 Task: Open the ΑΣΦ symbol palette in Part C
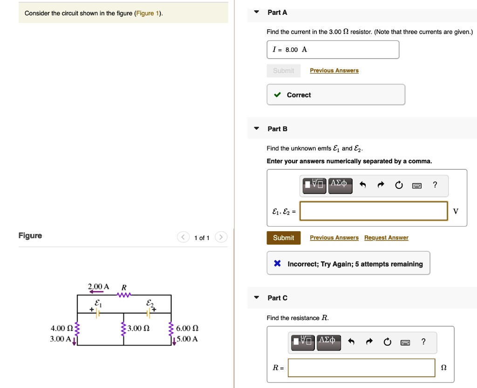tap(329, 341)
